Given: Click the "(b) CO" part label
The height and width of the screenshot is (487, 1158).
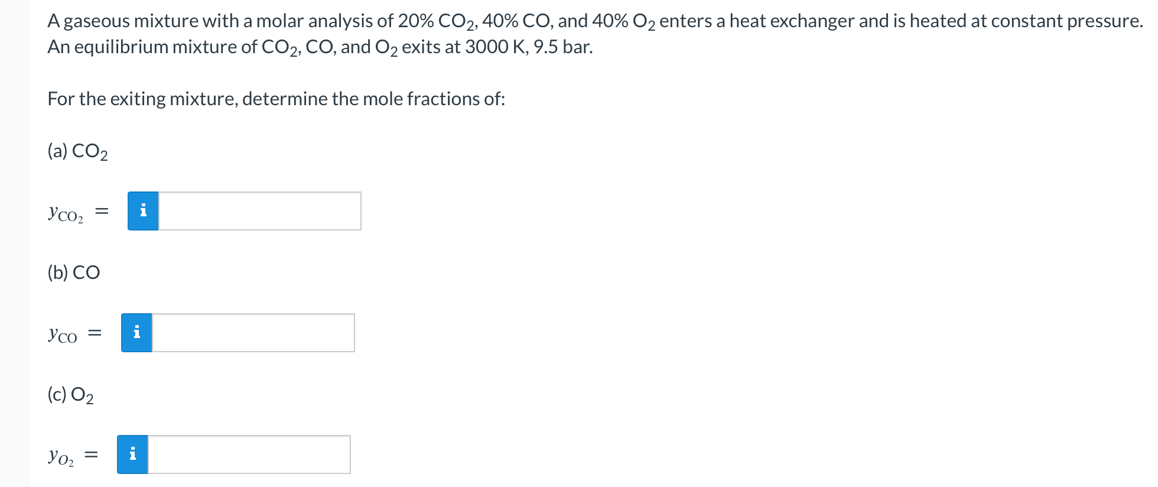Looking at the screenshot, I should [x=74, y=272].
